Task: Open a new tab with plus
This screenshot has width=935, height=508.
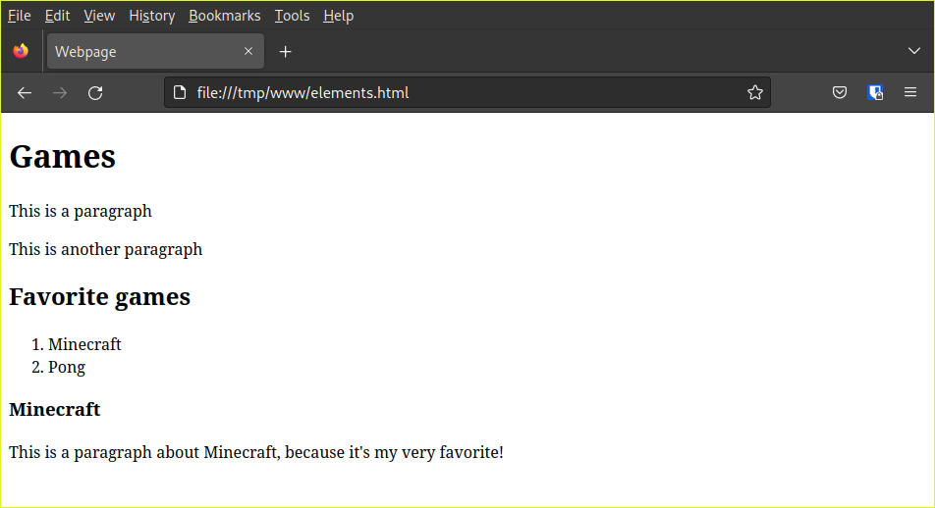Action: [285, 52]
